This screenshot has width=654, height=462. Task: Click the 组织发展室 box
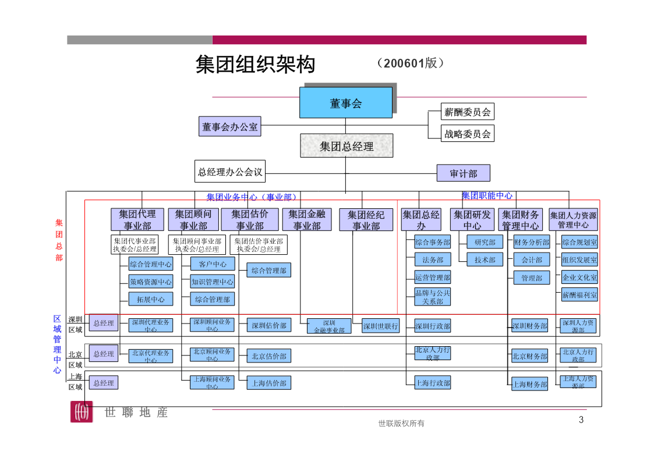(x=579, y=260)
